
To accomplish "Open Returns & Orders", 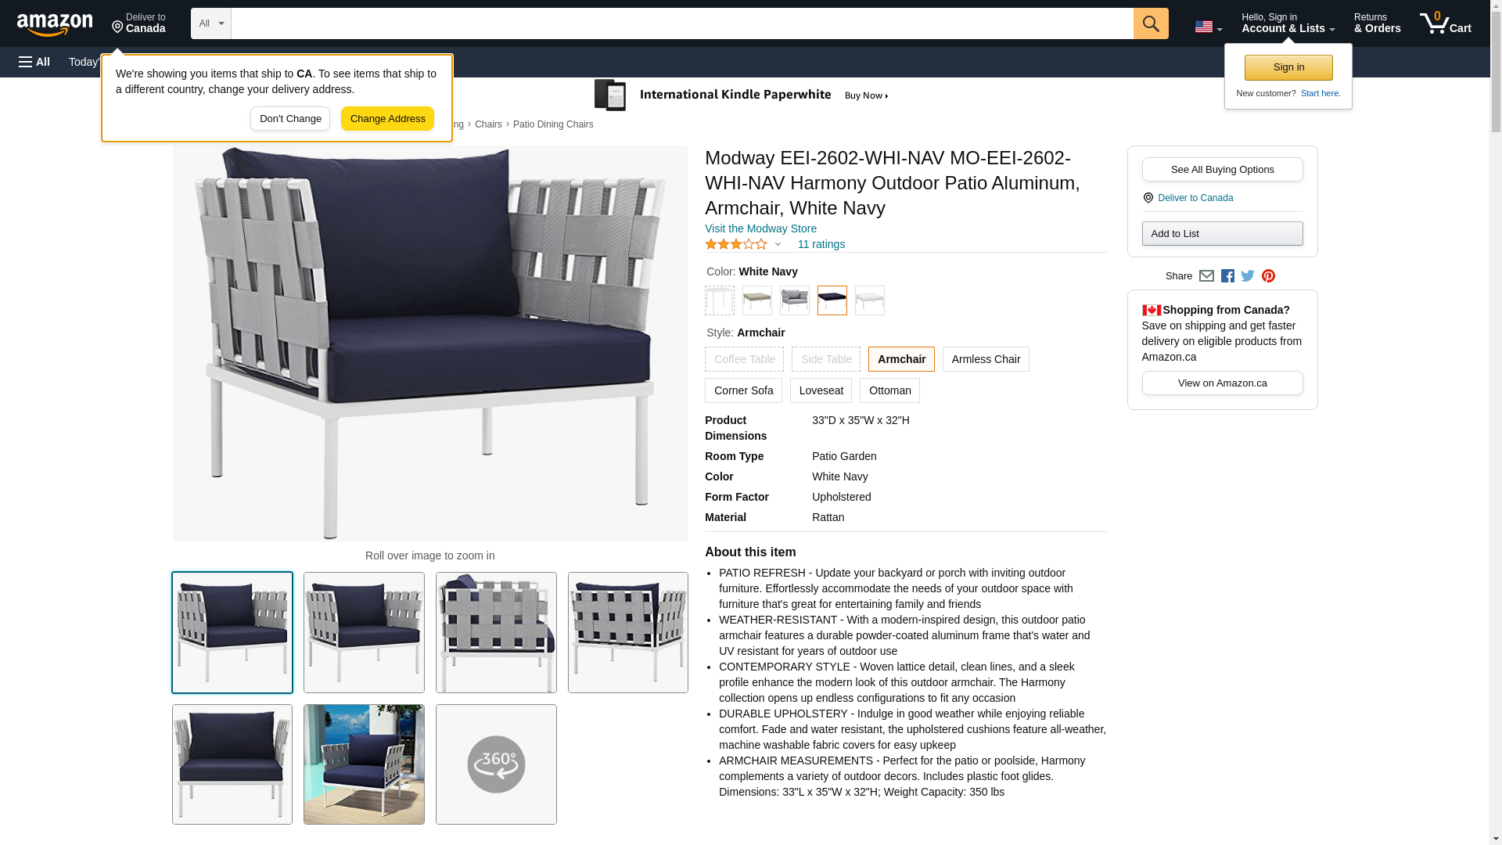I will (x=1377, y=23).
